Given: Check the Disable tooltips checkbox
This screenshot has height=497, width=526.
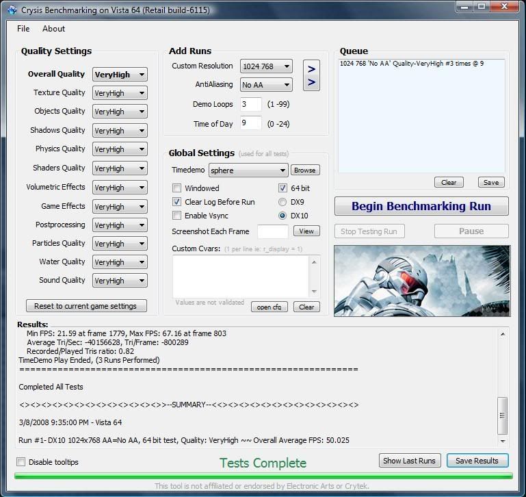Looking at the screenshot, I should pyautogui.click(x=21, y=461).
